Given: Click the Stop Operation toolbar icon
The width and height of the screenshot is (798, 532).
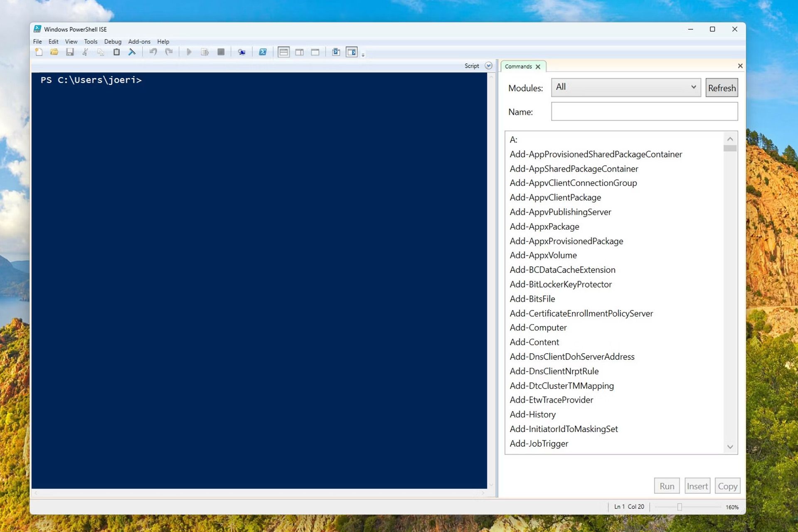Looking at the screenshot, I should [221, 52].
